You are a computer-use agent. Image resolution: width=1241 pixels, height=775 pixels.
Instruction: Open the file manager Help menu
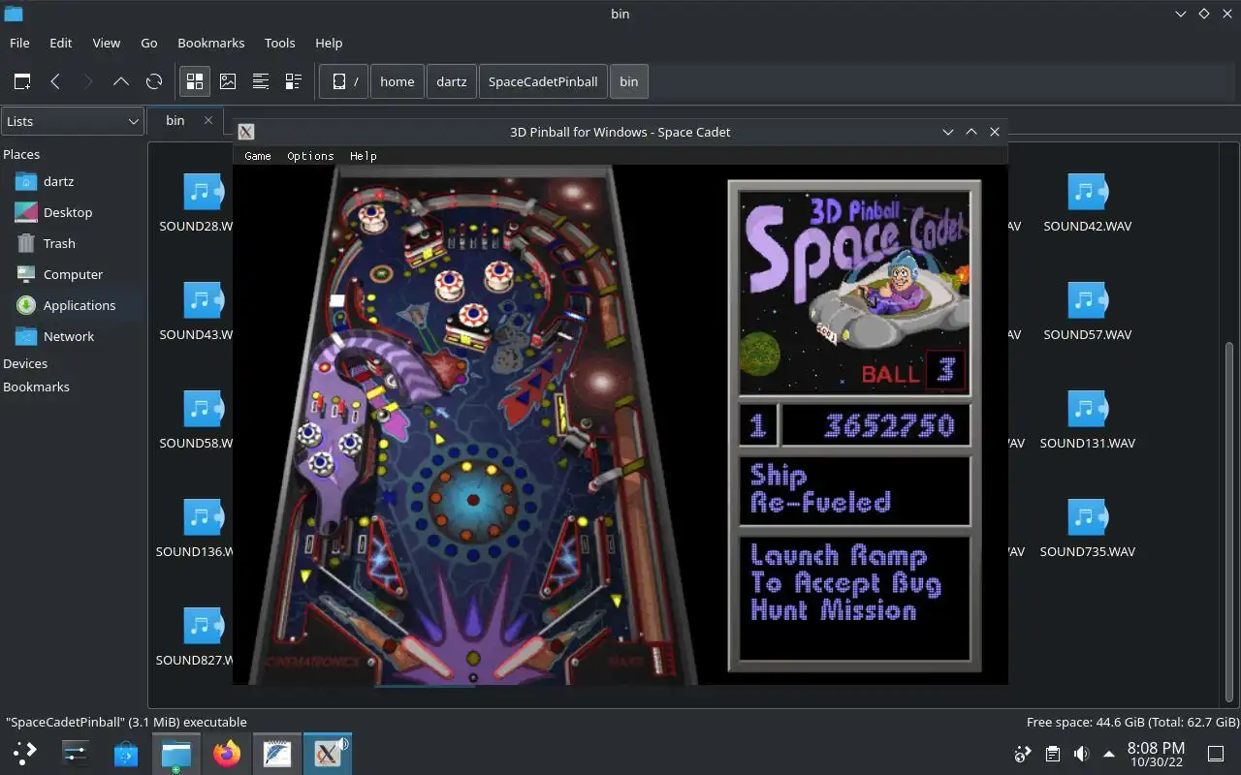click(x=329, y=43)
